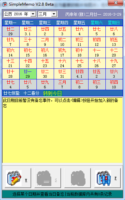Image resolution: width=125 pixels, height=200 pixels.
Task: Select date 14 with lunar 初六
Action: point(11,53)
